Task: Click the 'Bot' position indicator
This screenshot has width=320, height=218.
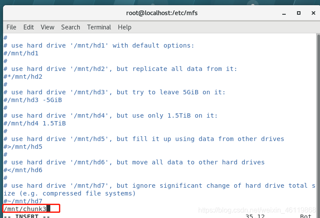Action: click(306, 216)
